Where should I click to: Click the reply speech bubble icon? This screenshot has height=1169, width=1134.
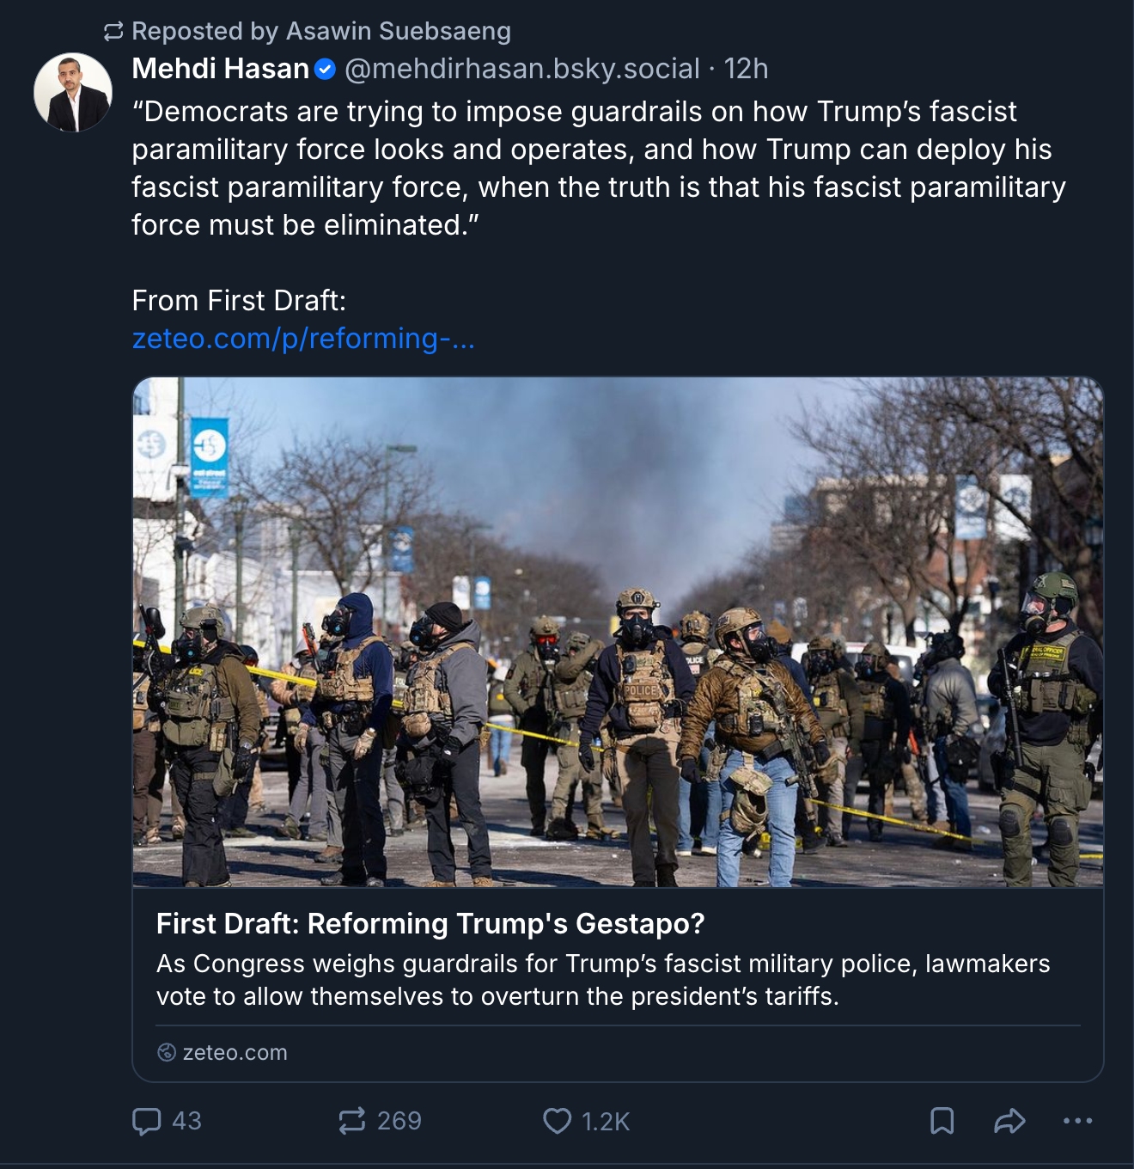pos(146,1121)
